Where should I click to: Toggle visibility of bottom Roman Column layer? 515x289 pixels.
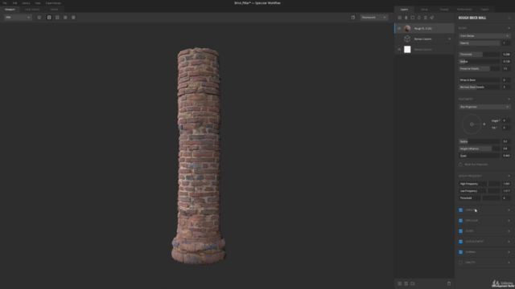point(399,50)
